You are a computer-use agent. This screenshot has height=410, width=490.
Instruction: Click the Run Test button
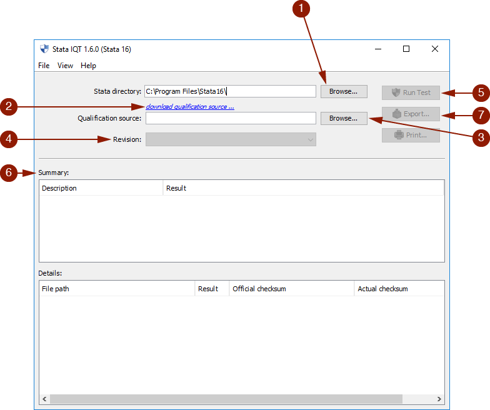point(411,92)
